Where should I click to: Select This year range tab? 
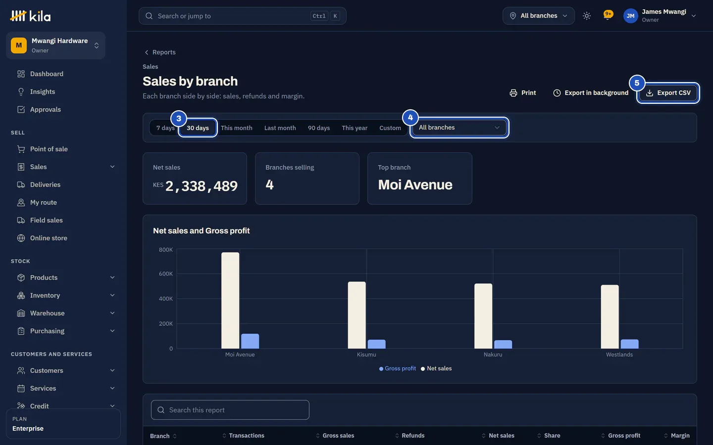coord(355,128)
